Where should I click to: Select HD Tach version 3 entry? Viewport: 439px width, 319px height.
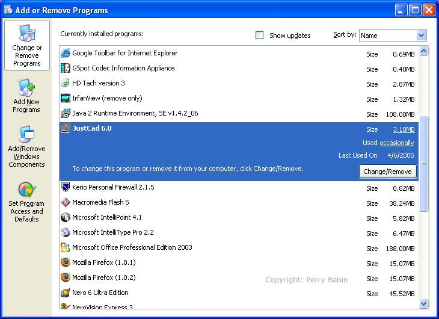239,83
